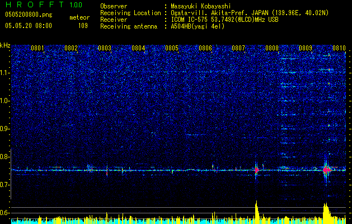The image size is (352, 224).
Task: Click the tallest yellow power peak before 0808
Action: [257, 212]
